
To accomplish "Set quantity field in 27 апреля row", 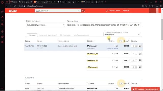I will click(x=134, y=46).
